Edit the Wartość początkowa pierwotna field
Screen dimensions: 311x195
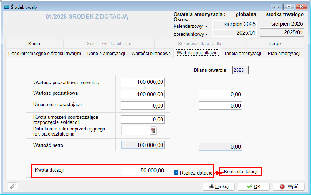(x=143, y=83)
